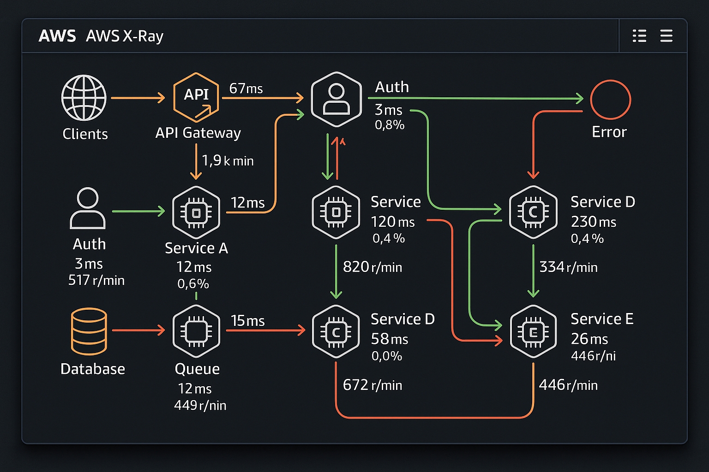
Task: Open the Service A chip node icon
Action: [x=196, y=212]
